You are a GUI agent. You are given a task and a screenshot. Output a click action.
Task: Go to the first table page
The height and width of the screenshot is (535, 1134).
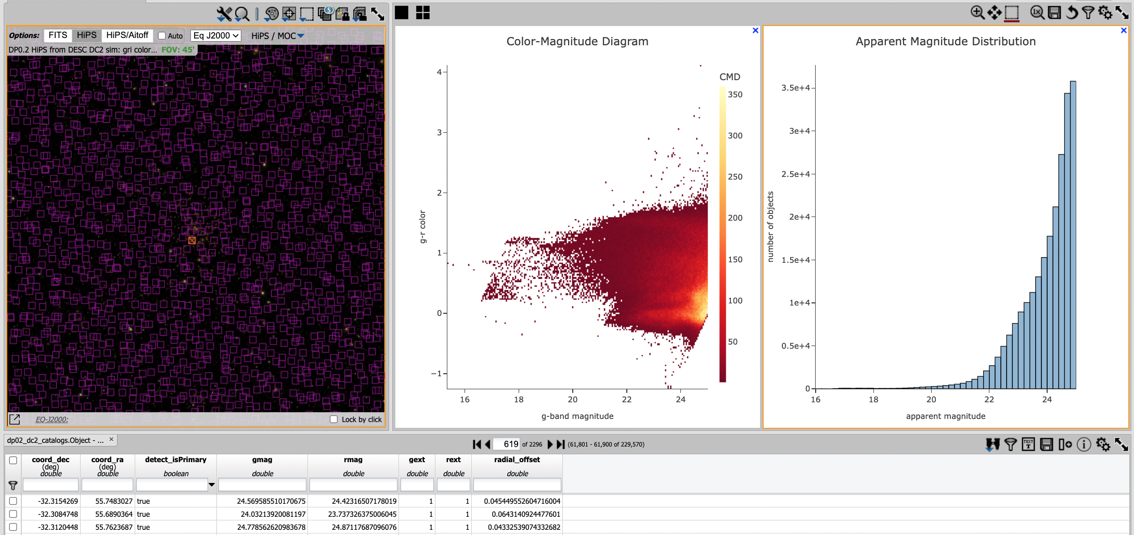(x=477, y=444)
